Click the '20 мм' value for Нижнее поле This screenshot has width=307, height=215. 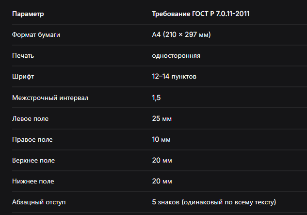click(162, 181)
